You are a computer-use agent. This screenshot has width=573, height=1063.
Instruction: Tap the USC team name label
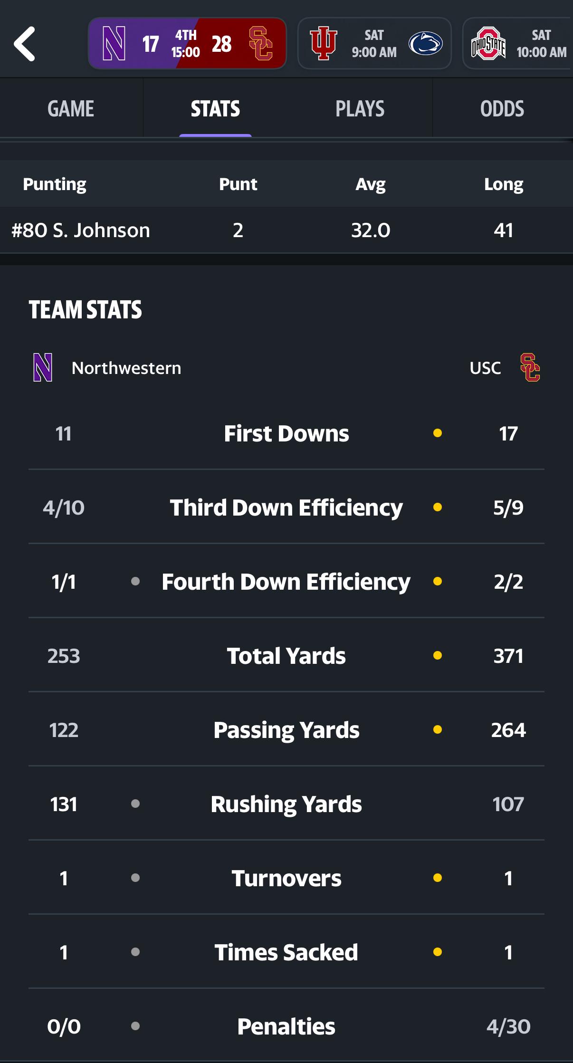click(485, 368)
